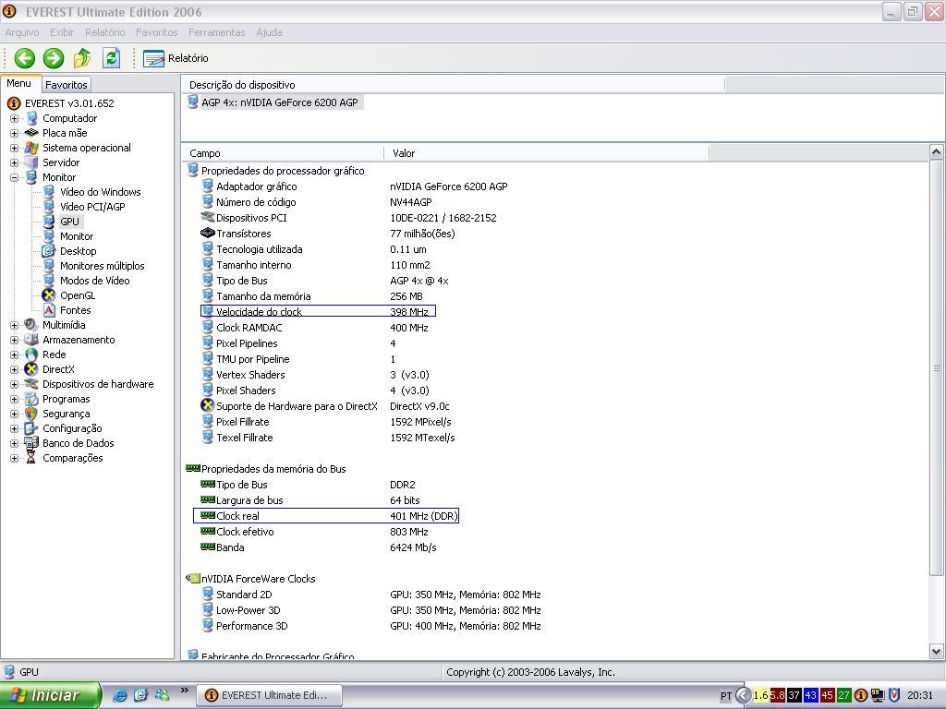Expand the Multimídia tree node
The height and width of the screenshot is (709, 946).
[x=14, y=325]
